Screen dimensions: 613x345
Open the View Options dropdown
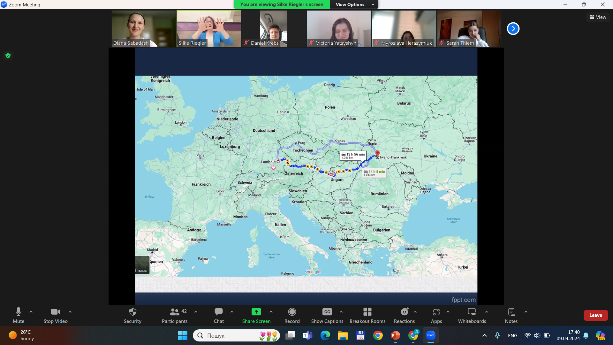[354, 4]
